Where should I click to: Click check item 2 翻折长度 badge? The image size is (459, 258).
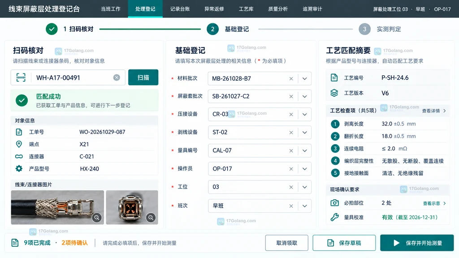[335, 136]
